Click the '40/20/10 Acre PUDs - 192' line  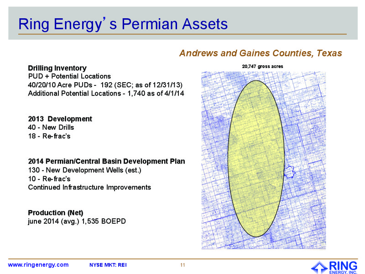pyautogui.click(x=105, y=85)
